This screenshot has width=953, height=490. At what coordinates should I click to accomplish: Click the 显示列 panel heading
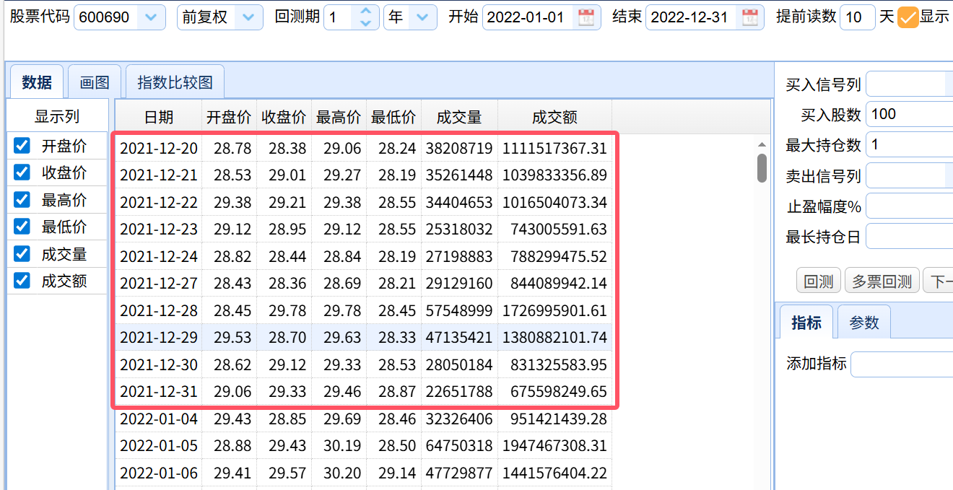pos(57,116)
